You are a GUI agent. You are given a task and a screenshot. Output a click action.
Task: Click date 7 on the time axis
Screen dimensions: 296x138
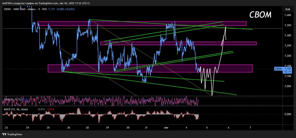pyautogui.click(x=250, y=128)
